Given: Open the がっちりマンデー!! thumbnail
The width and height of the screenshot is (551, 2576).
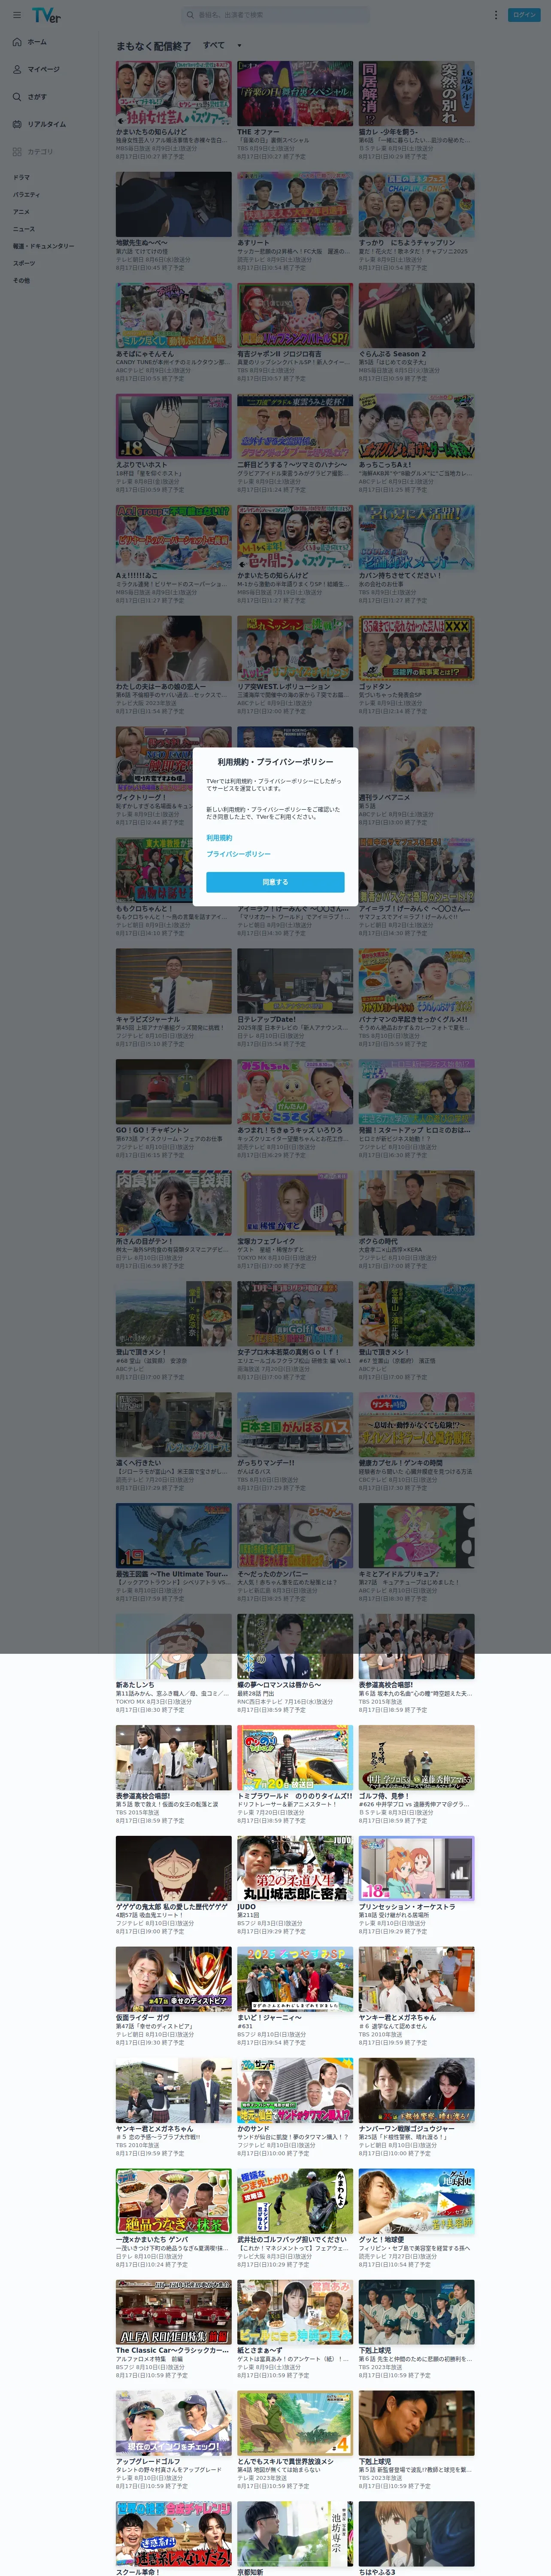Looking at the screenshot, I should (x=295, y=1425).
